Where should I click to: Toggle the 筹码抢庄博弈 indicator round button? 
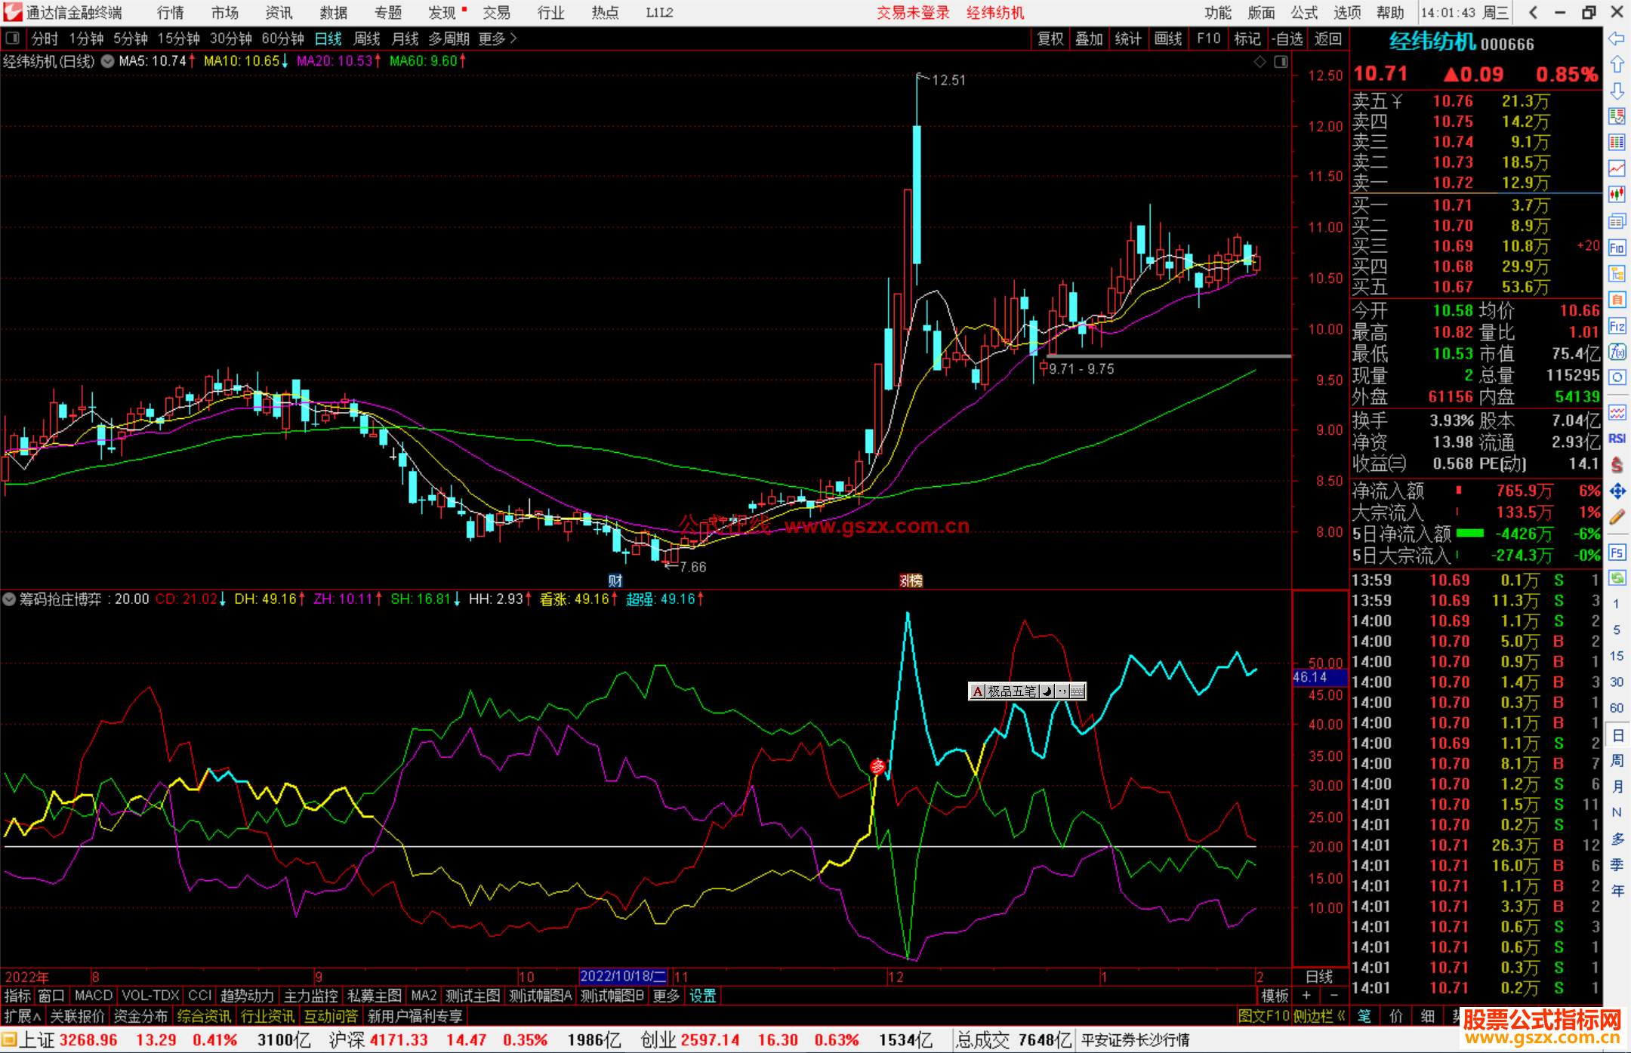tap(9, 599)
